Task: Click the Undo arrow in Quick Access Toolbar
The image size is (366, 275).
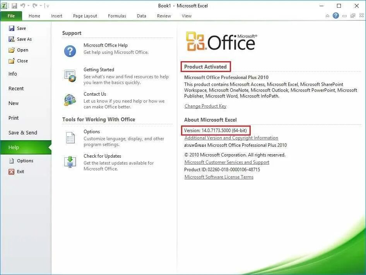Action: point(23,5)
